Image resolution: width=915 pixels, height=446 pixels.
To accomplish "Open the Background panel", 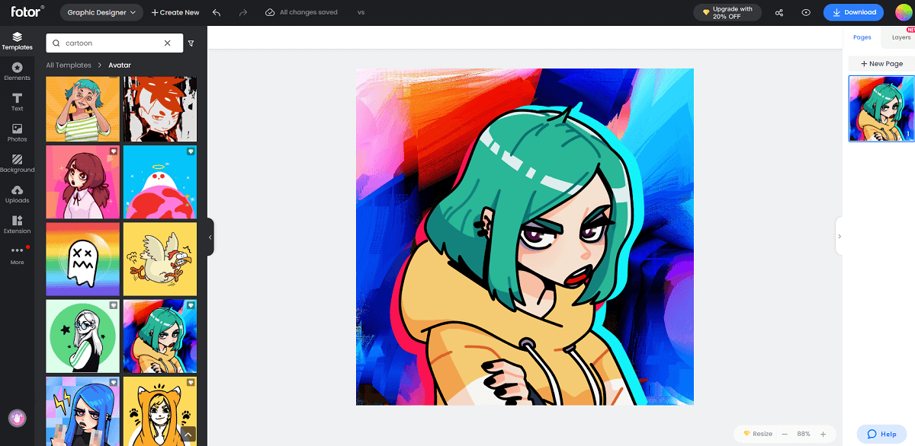I will (17, 161).
